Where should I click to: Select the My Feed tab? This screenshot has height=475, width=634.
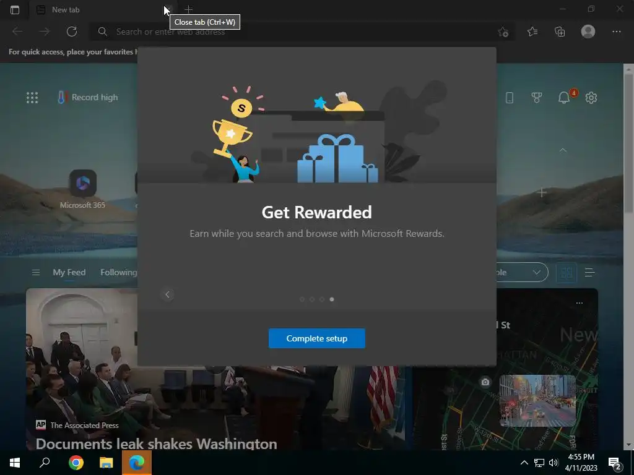coord(69,272)
